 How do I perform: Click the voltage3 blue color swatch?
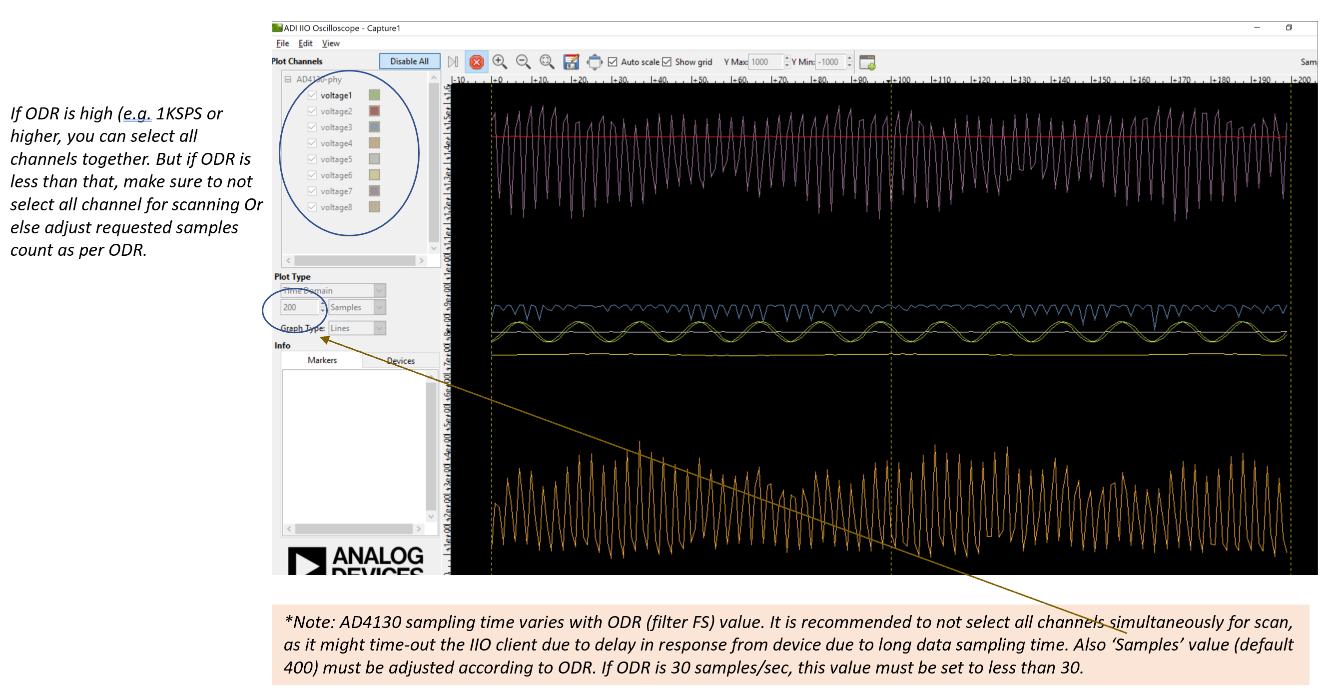(x=374, y=127)
